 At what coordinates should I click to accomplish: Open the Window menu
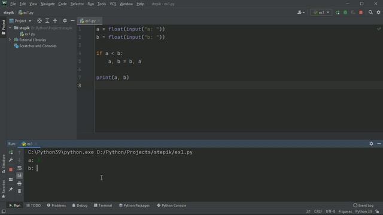(x=126, y=4)
